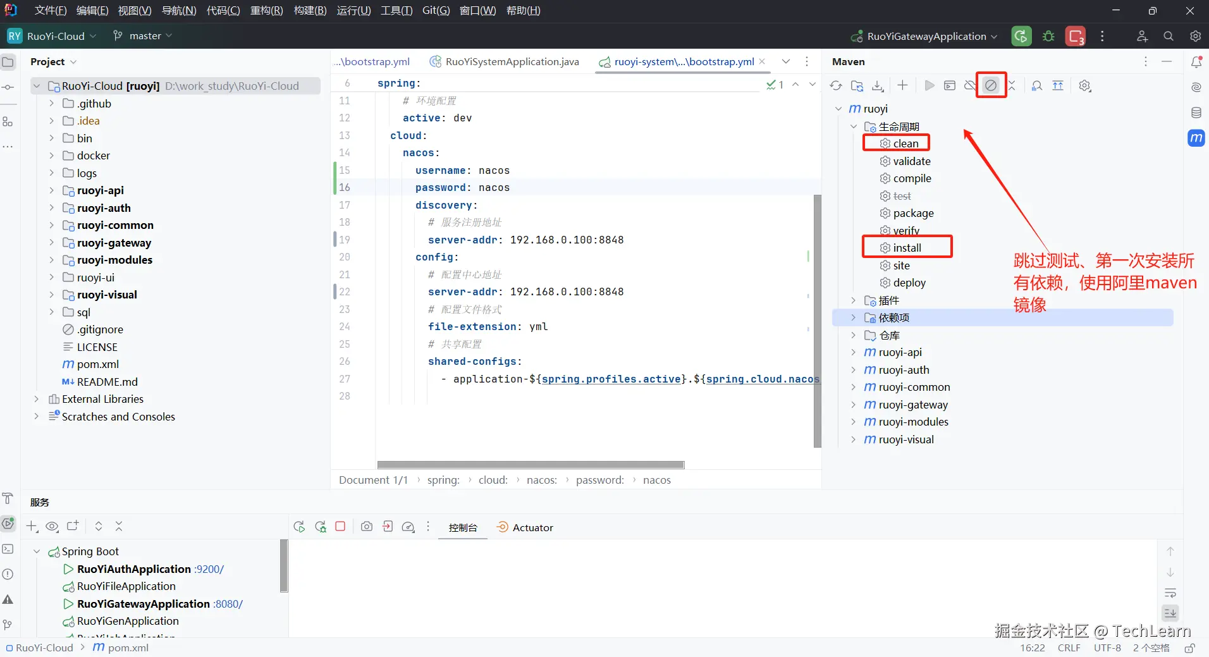The width and height of the screenshot is (1209, 657).
Task: Add a service with the plus icon
Action: point(32,526)
